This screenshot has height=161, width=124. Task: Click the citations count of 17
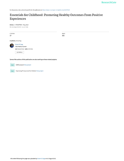click(11, 36)
